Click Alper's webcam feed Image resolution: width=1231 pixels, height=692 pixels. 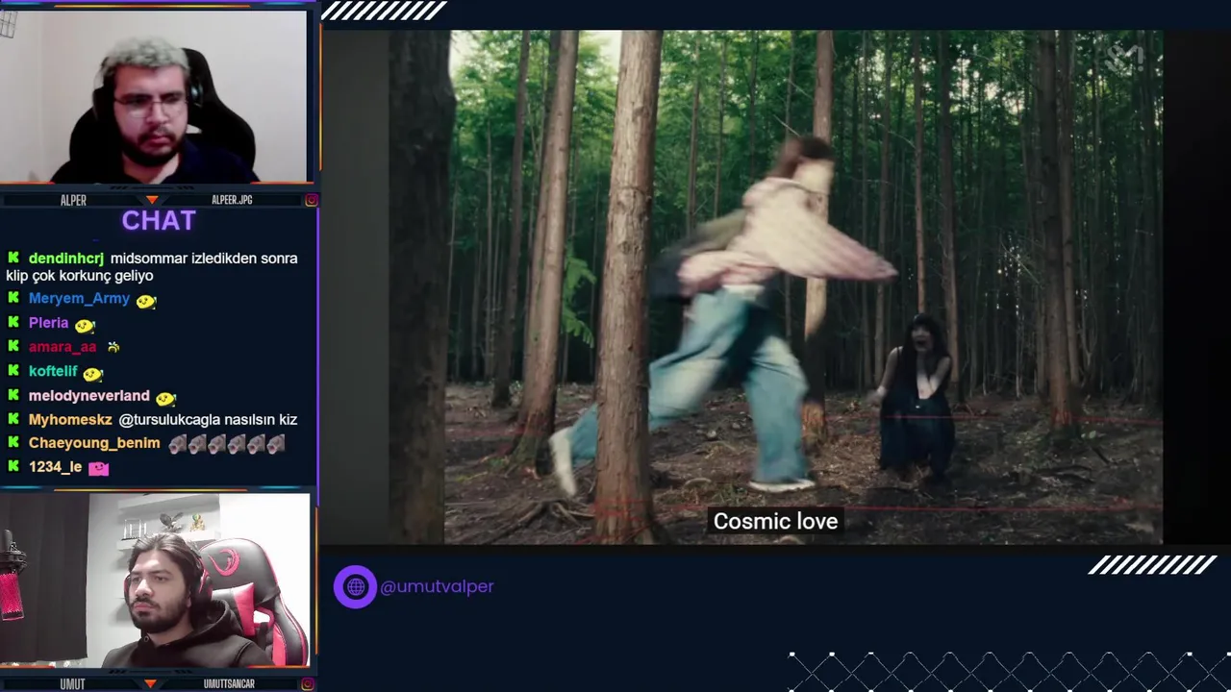pos(154,96)
